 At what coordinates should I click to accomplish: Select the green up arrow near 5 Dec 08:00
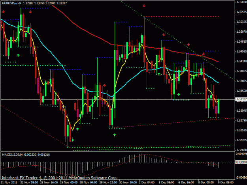[x=159, y=74]
